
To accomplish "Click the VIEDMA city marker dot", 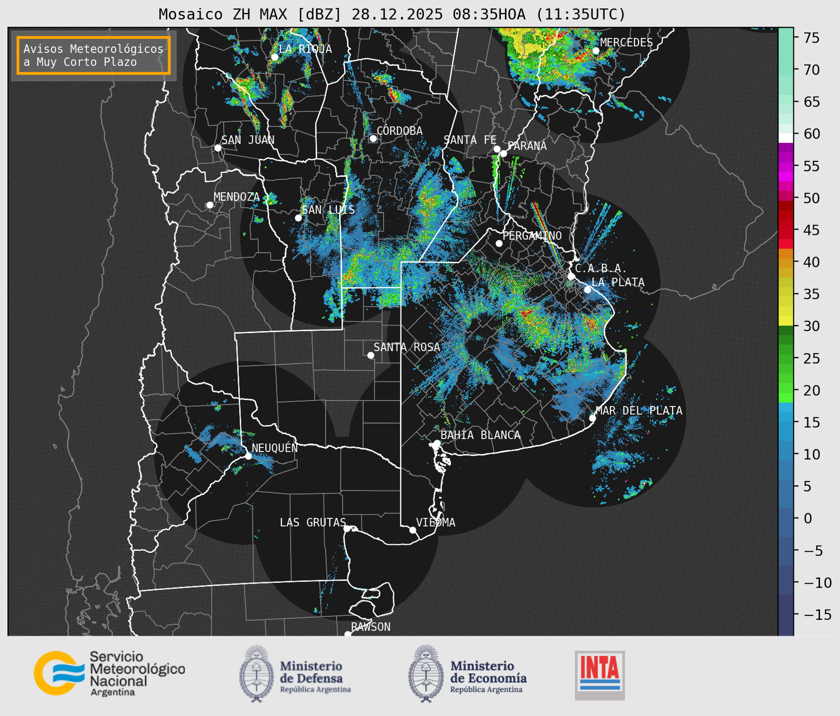I will pyautogui.click(x=412, y=530).
